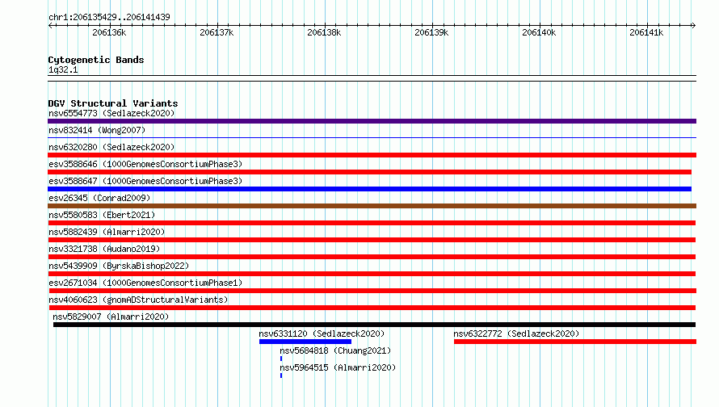Click the nsv6554773 (Sedlazeck2020) label

tap(111, 113)
